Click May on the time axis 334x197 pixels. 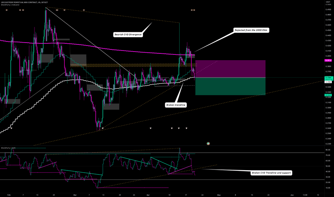[x=219, y=195]
